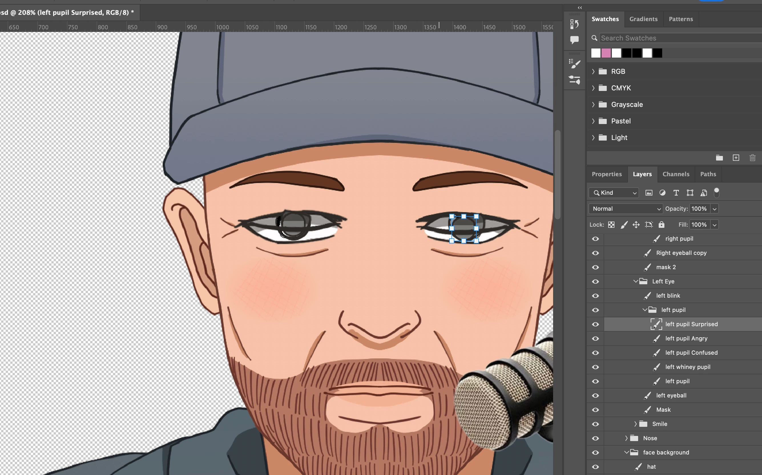Screen dimensions: 762x475
Task: Hide the left eyeball layer
Action: (x=595, y=395)
